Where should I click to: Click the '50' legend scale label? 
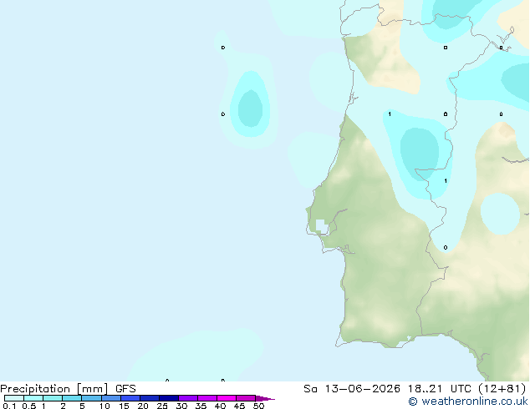click(258, 406)
